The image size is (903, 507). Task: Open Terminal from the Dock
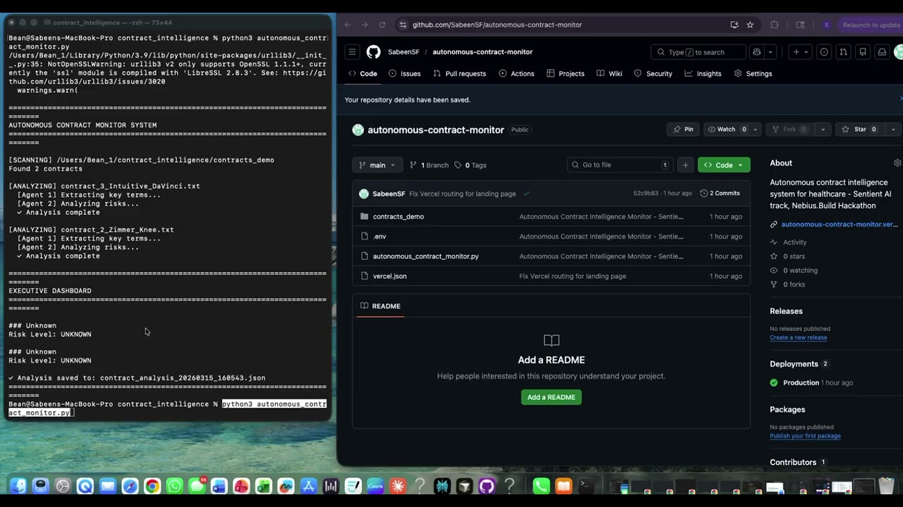point(586,486)
